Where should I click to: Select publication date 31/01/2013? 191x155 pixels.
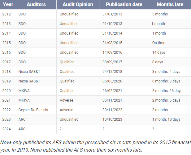(x=112, y=14)
